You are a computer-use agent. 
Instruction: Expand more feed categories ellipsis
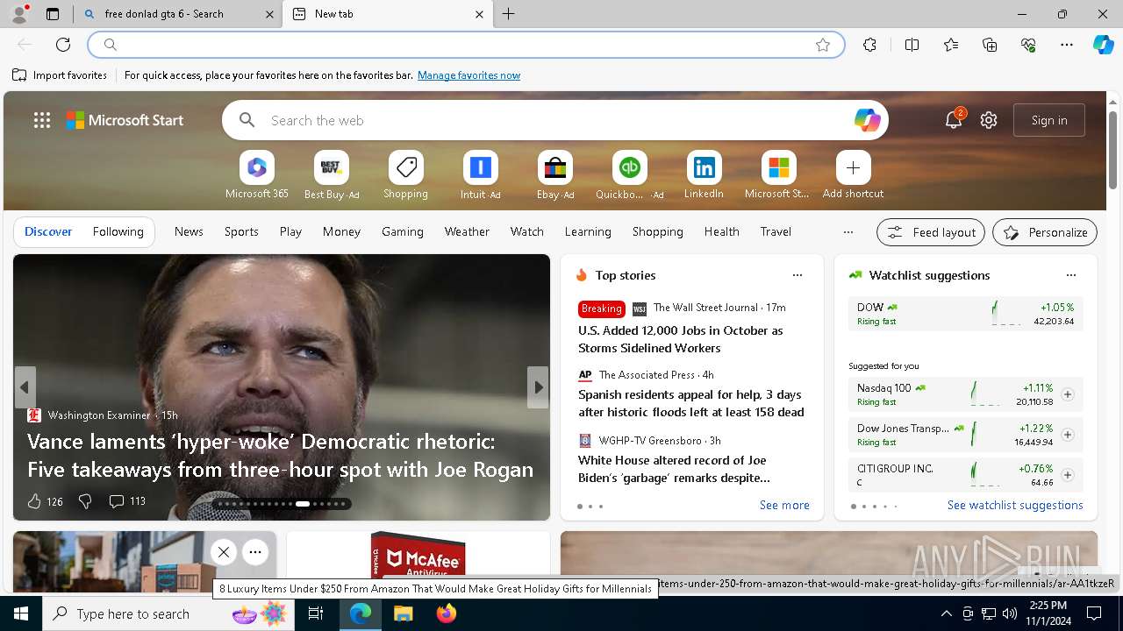pyautogui.click(x=848, y=232)
